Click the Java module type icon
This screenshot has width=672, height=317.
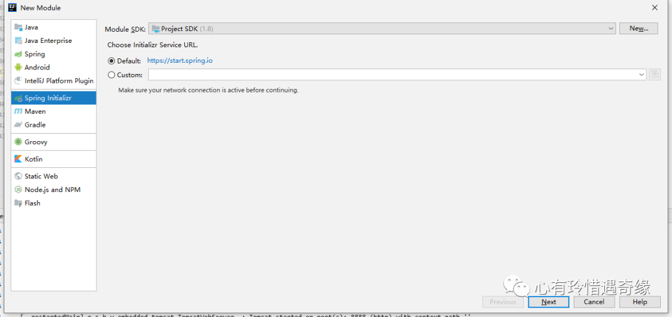point(18,27)
